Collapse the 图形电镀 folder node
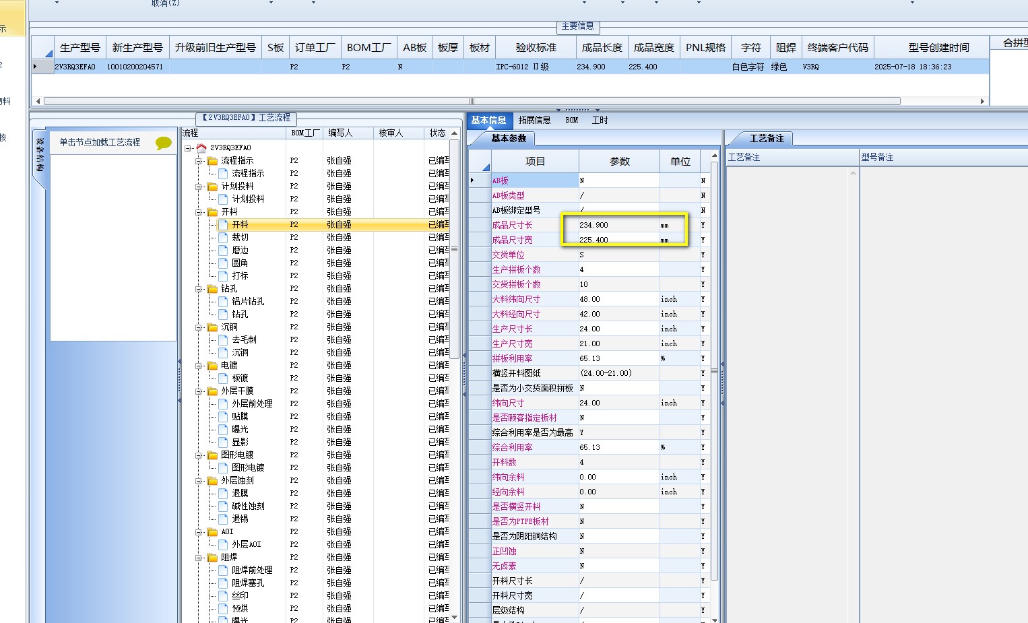The image size is (1028, 623). pyautogui.click(x=199, y=455)
